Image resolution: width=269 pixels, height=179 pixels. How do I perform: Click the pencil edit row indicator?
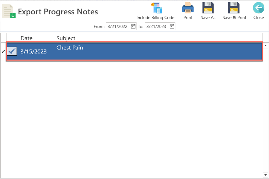4,51
